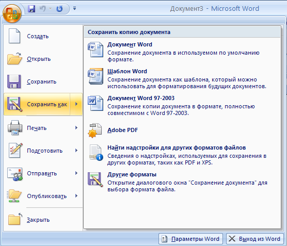Select the Сохранить menu item
The height and width of the screenshot is (246, 287).
[43, 81]
